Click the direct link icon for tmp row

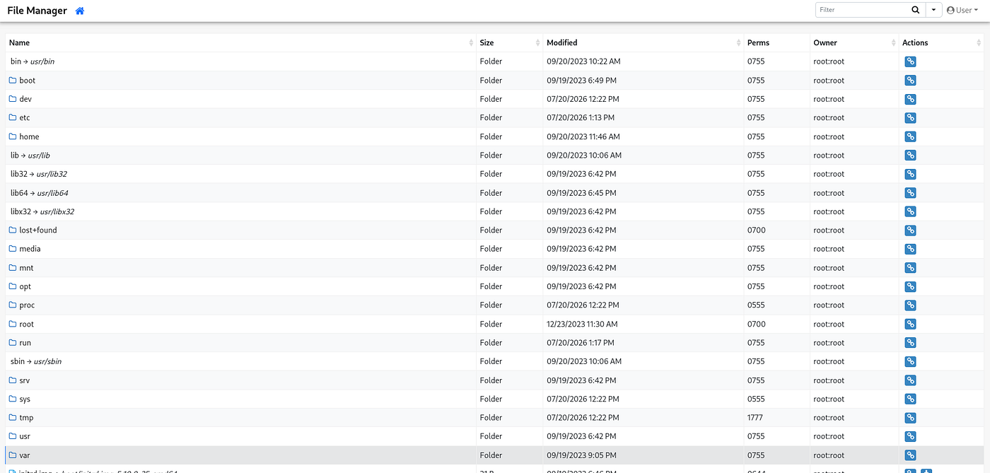[x=910, y=418]
